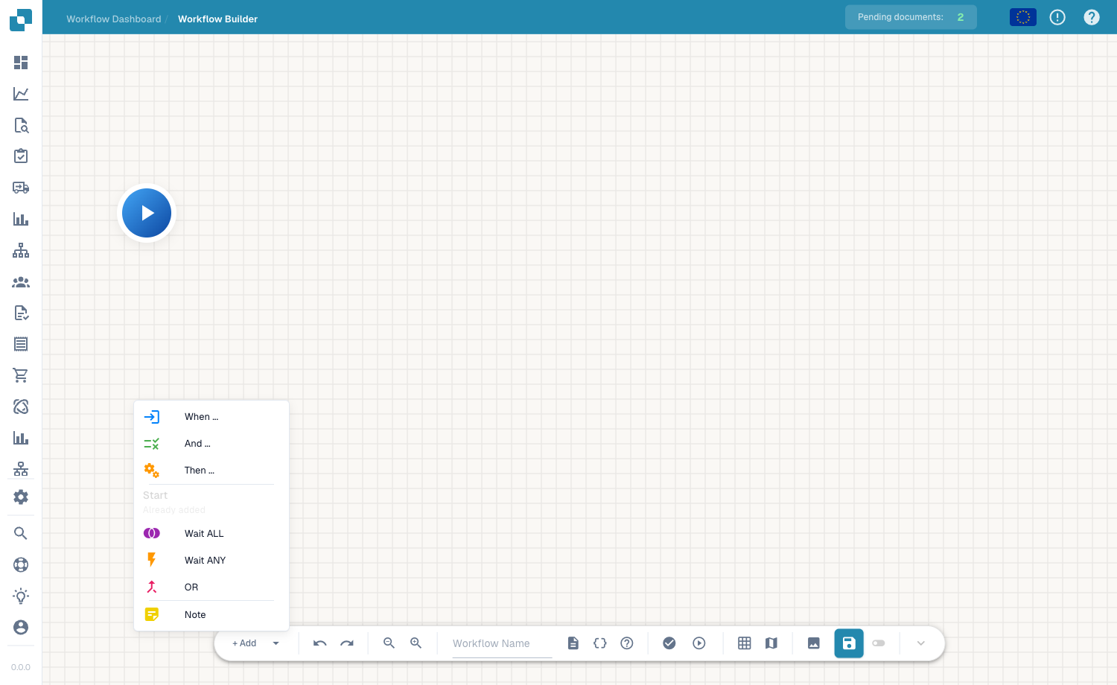The height and width of the screenshot is (685, 1117).
Task: Zoom in on the workflow canvas
Action: tap(416, 643)
